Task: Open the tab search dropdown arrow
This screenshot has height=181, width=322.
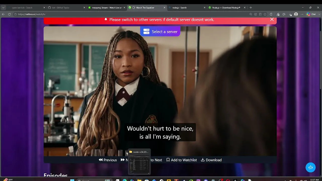Action: (x=3, y=8)
